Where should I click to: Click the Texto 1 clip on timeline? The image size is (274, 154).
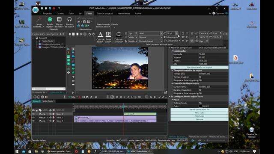tap(140, 114)
